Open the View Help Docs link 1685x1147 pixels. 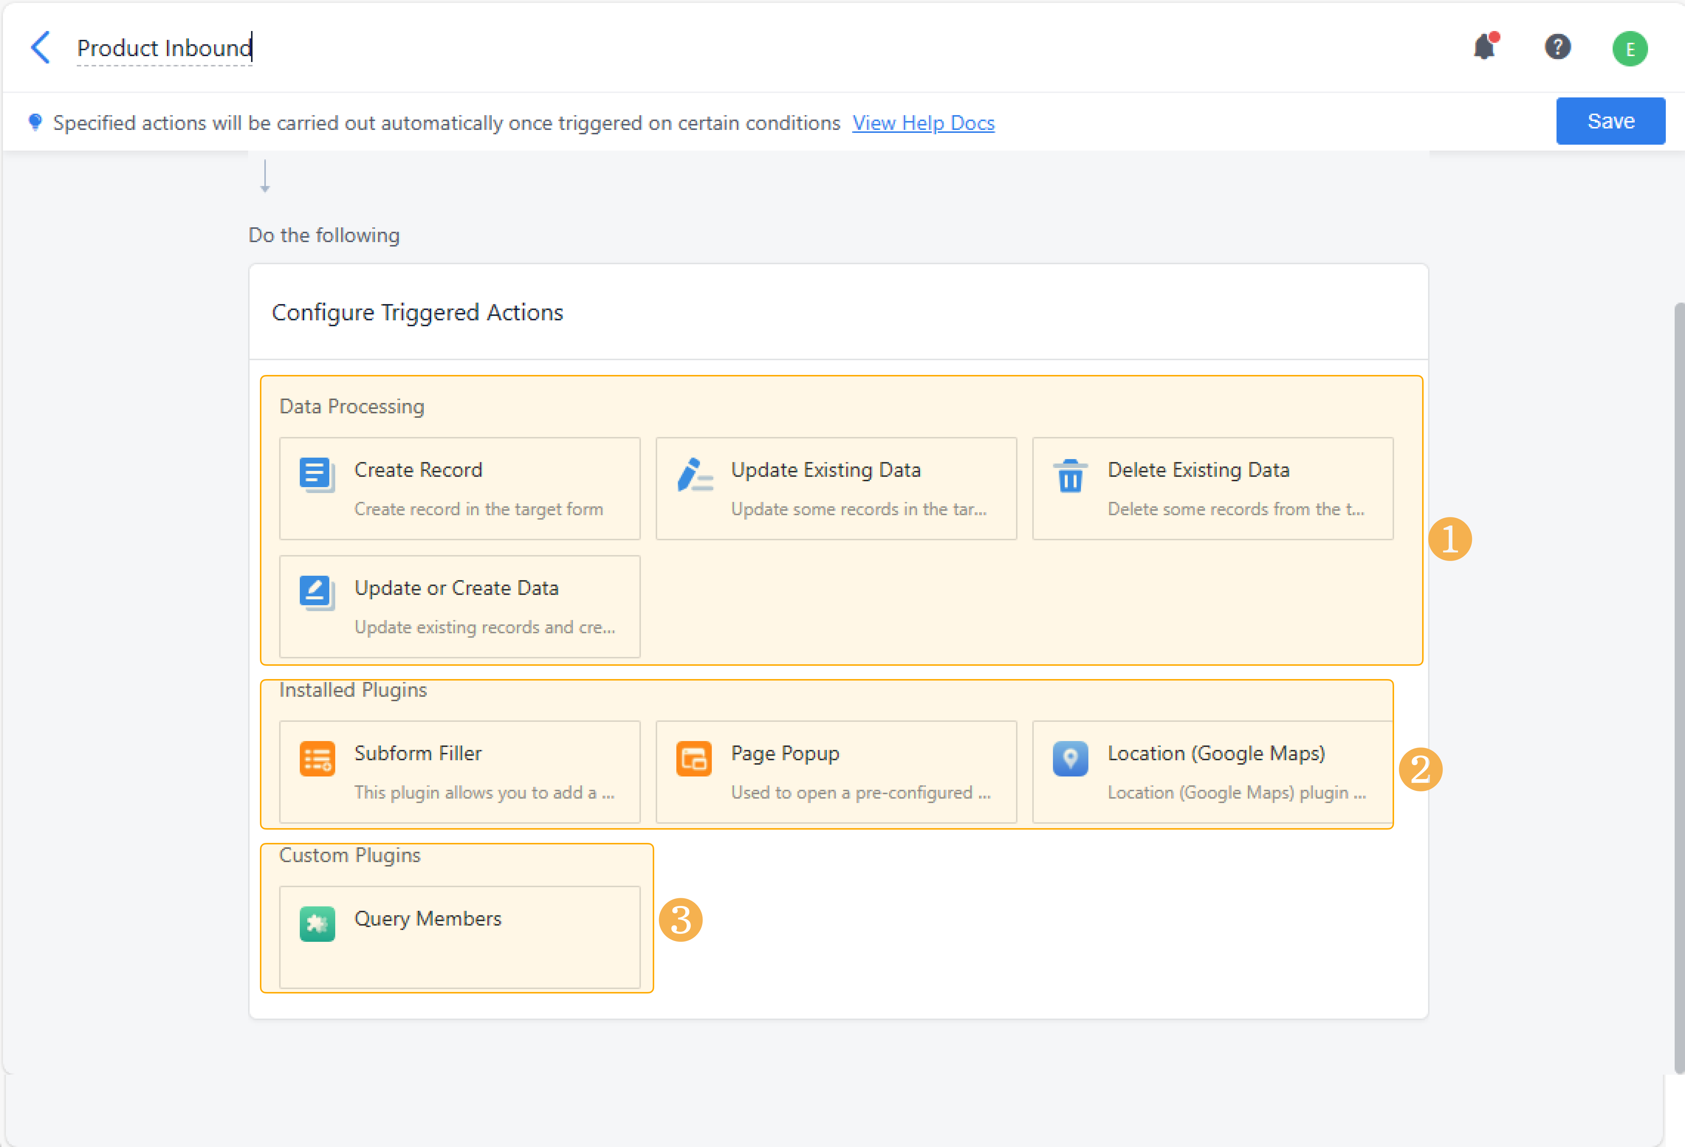(x=922, y=123)
